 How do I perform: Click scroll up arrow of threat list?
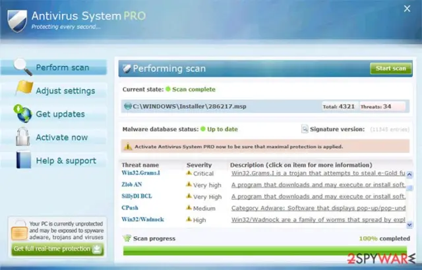coord(409,175)
